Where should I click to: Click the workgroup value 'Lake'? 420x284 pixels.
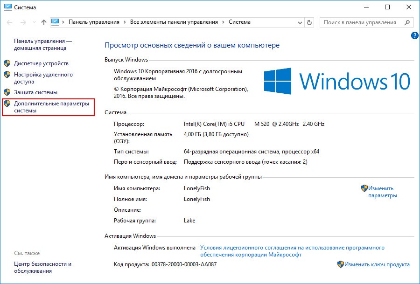[x=189, y=221]
